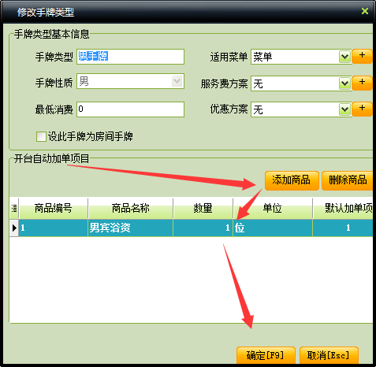The width and height of the screenshot is (376, 367).
Task: Open 适用菜单 dropdown list
Action: pyautogui.click(x=344, y=57)
